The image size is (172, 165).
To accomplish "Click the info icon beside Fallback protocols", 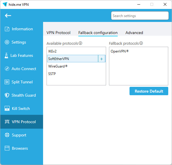I will click(x=141, y=43).
